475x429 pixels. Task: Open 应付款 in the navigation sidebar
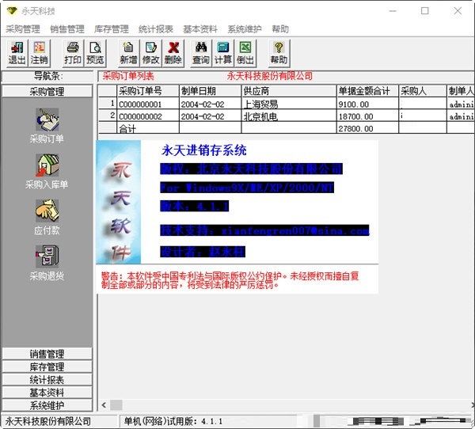47,217
